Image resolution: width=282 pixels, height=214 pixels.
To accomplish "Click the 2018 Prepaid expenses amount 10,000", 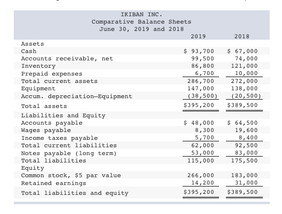I will 246,73.
